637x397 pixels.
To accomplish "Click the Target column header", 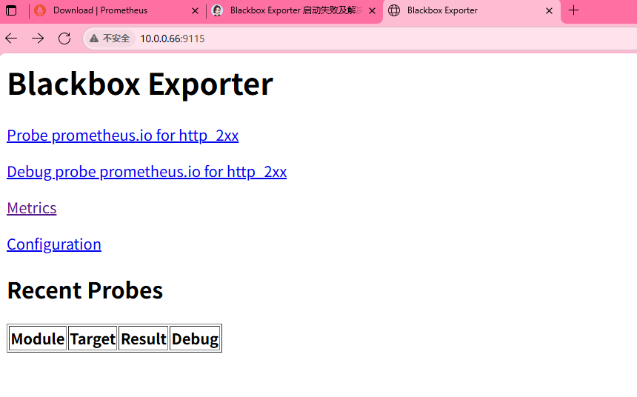I will click(93, 338).
